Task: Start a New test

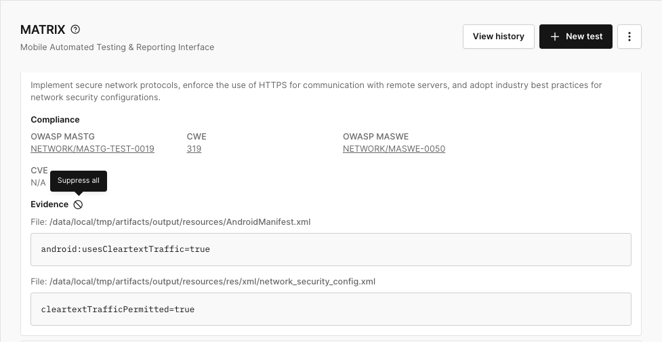Action: (x=576, y=37)
